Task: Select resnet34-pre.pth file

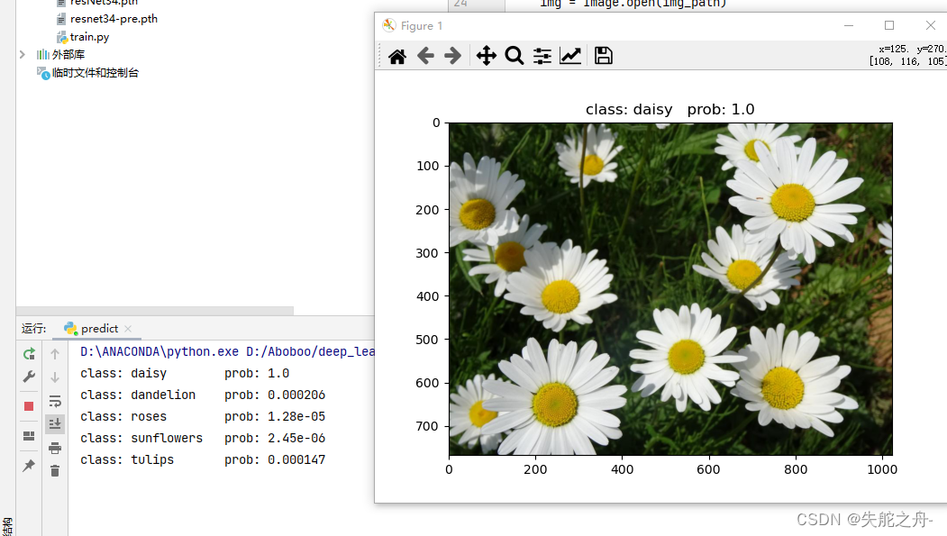Action: (114, 19)
